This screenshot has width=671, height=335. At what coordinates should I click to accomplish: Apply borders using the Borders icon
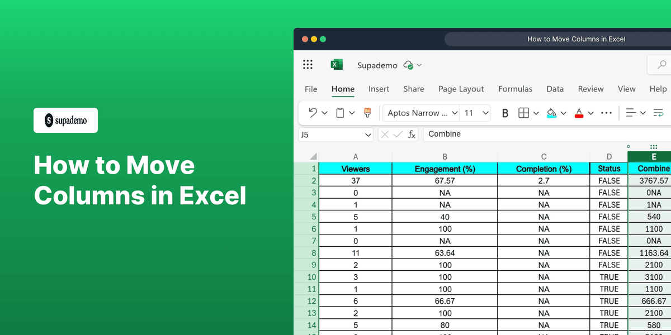[523, 113]
